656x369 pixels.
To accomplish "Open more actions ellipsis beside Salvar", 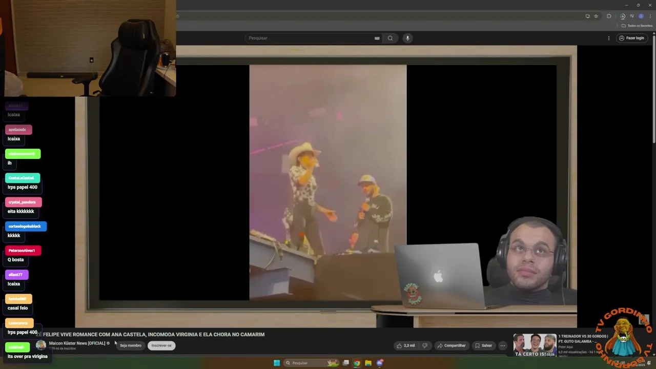I will click(503, 345).
